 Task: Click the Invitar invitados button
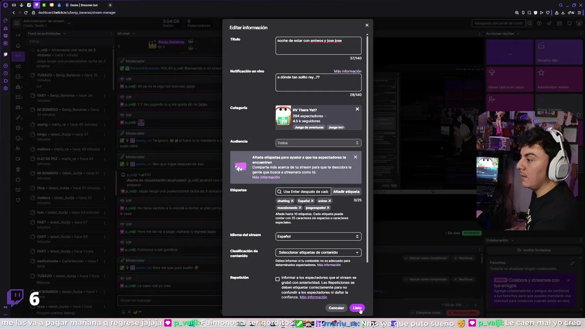point(533,250)
